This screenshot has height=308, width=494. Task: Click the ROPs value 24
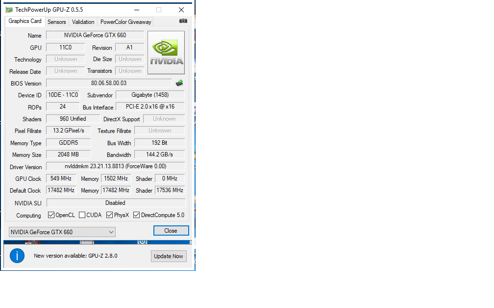[63, 107]
